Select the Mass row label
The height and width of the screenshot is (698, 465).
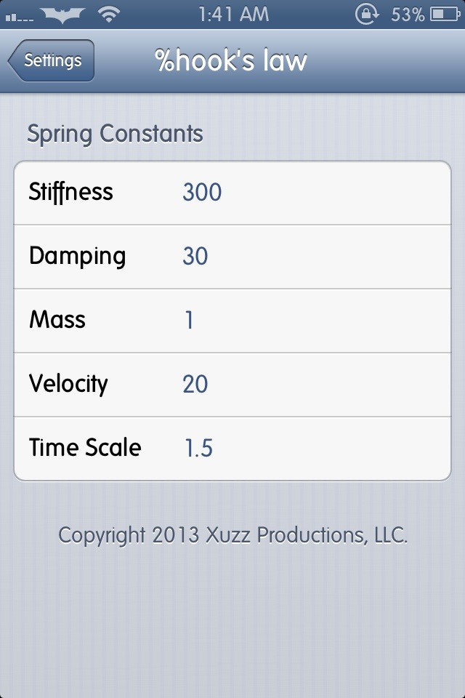coord(57,320)
